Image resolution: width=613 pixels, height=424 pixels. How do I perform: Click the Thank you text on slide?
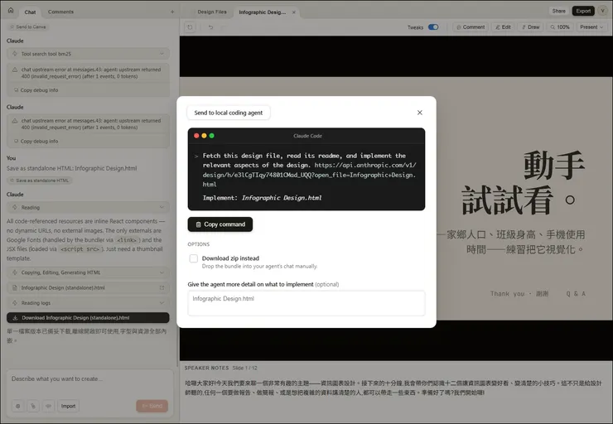click(508, 293)
